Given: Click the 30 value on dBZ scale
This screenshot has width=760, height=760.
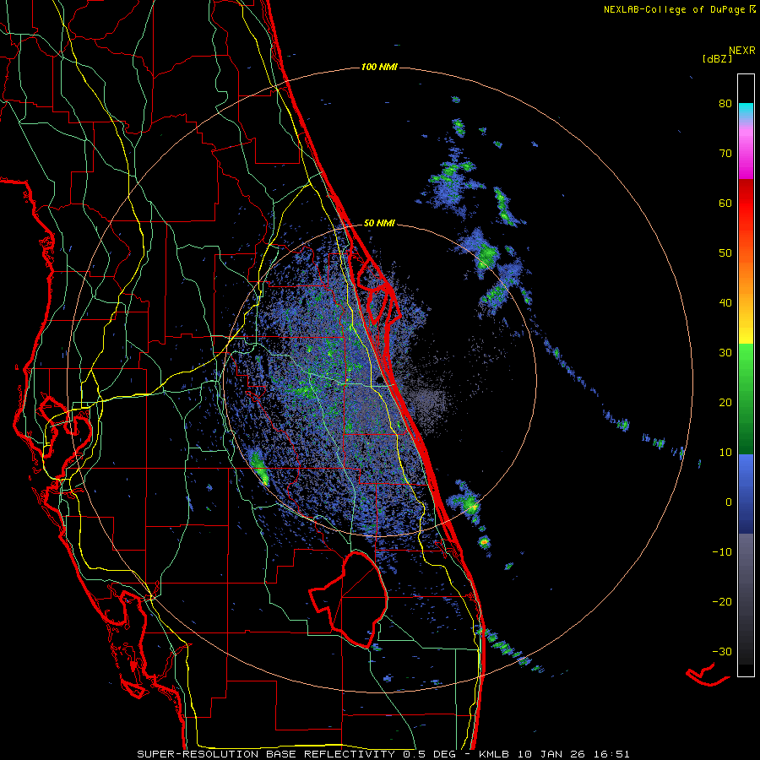Looking at the screenshot, I should point(725,353).
